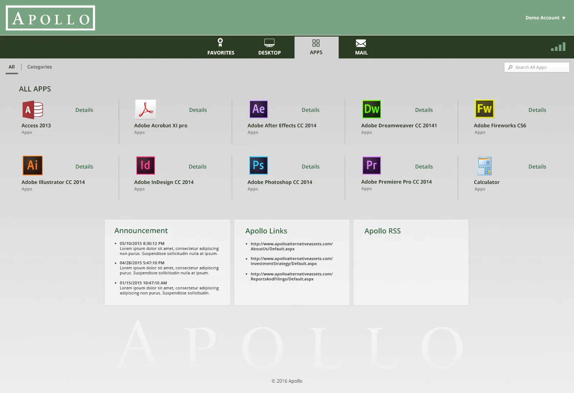
Task: Open the InvestmentStrategy Apollo link
Action: [292, 261]
